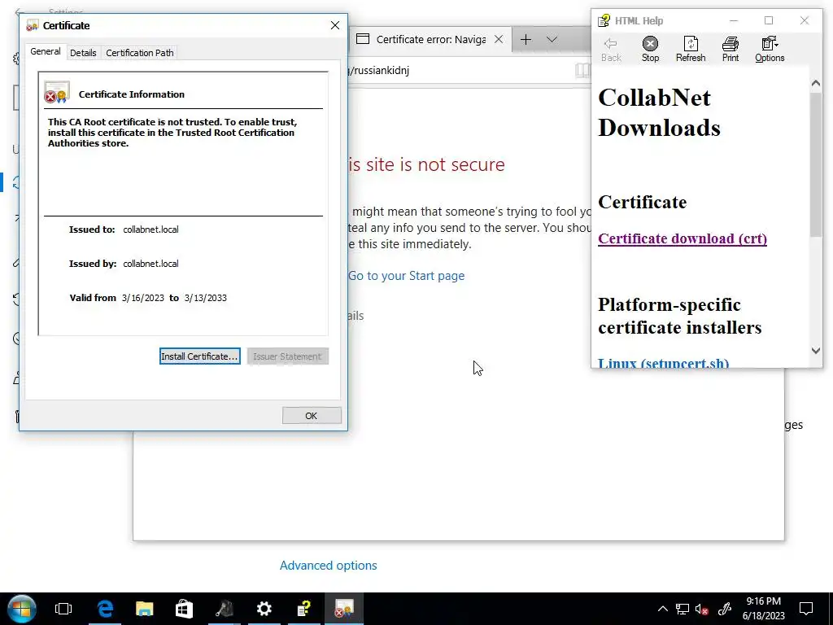
Task: Click Print icon in HTML Help
Action: point(731,50)
